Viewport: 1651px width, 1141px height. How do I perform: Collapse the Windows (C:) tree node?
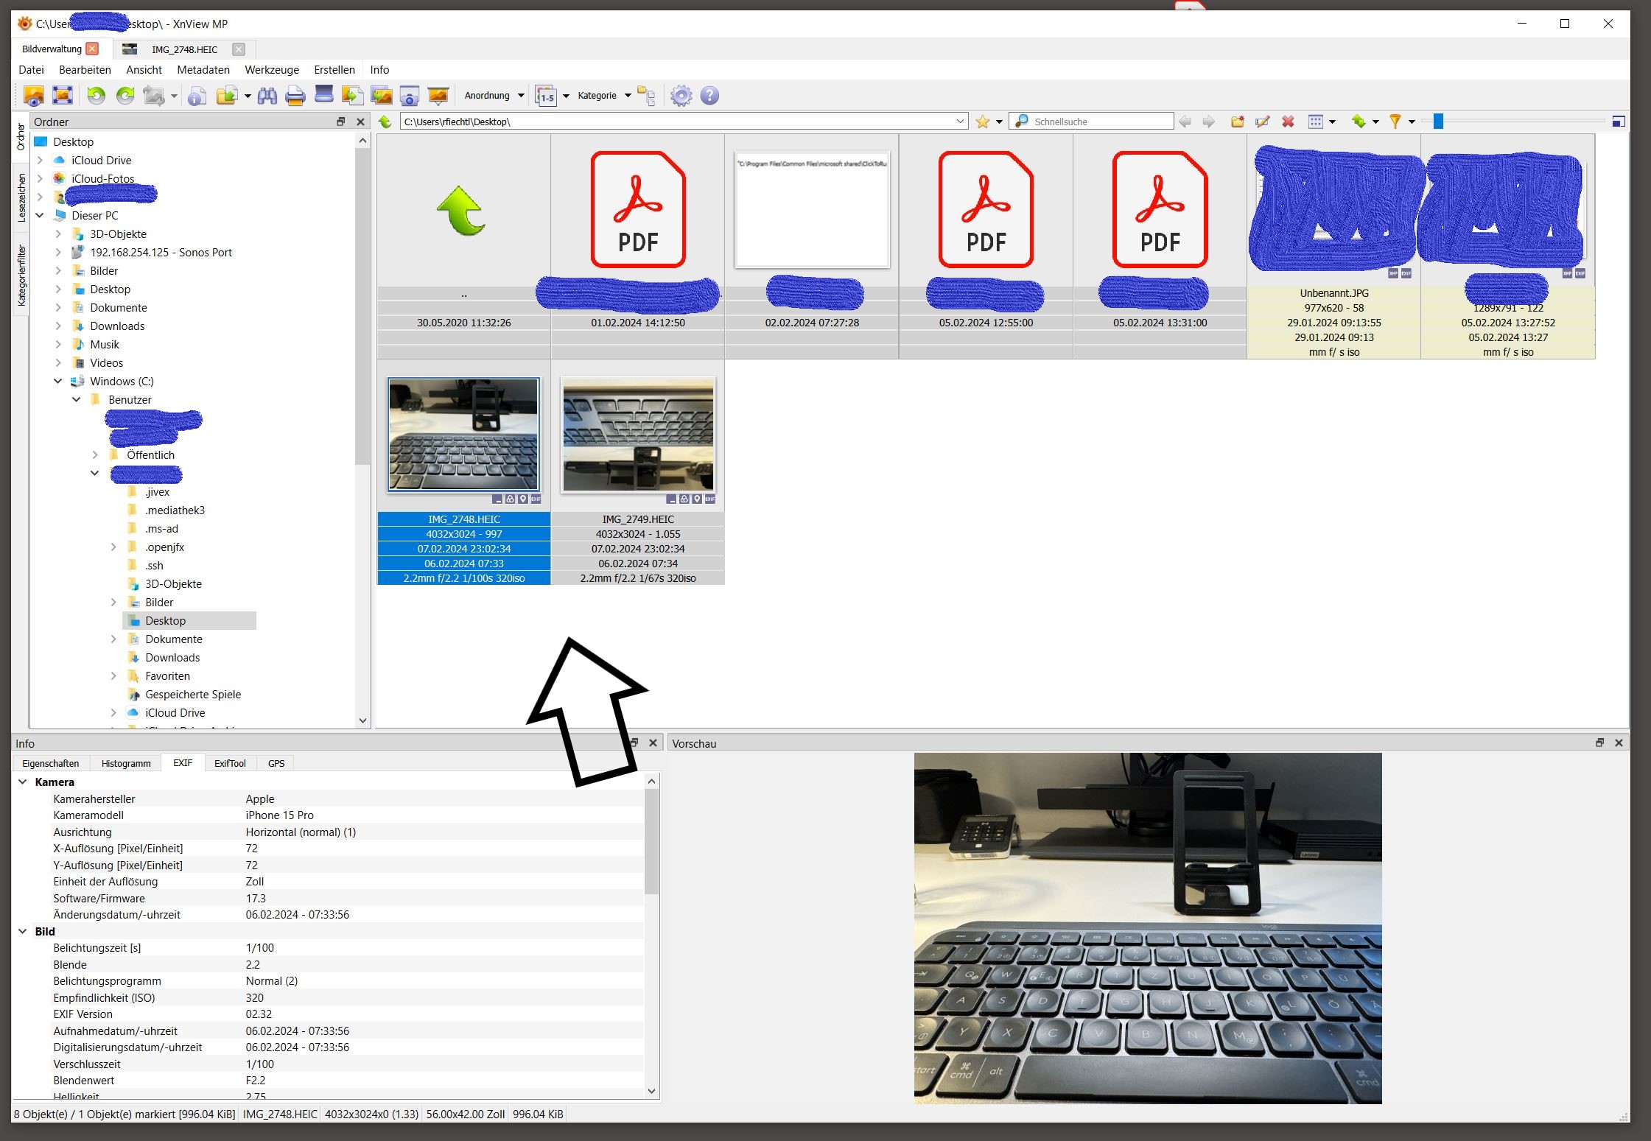pos(58,381)
